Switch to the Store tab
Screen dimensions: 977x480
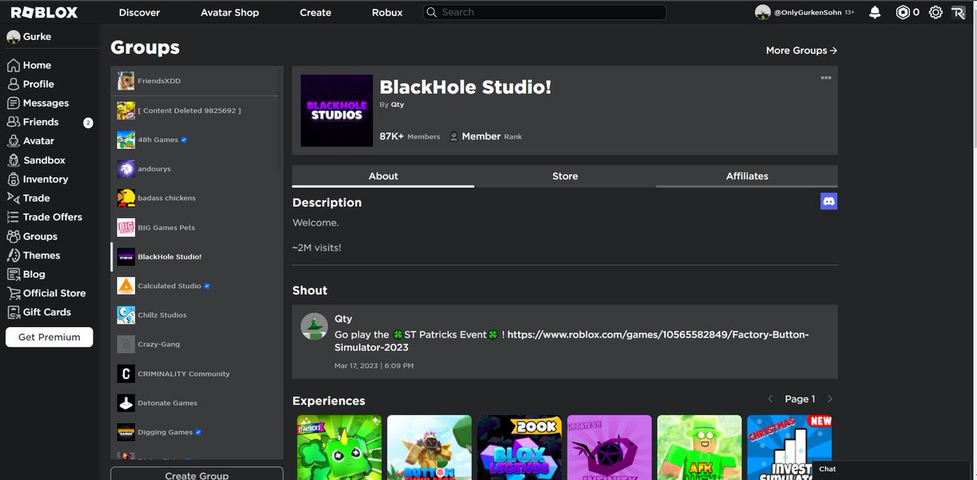pyautogui.click(x=565, y=176)
